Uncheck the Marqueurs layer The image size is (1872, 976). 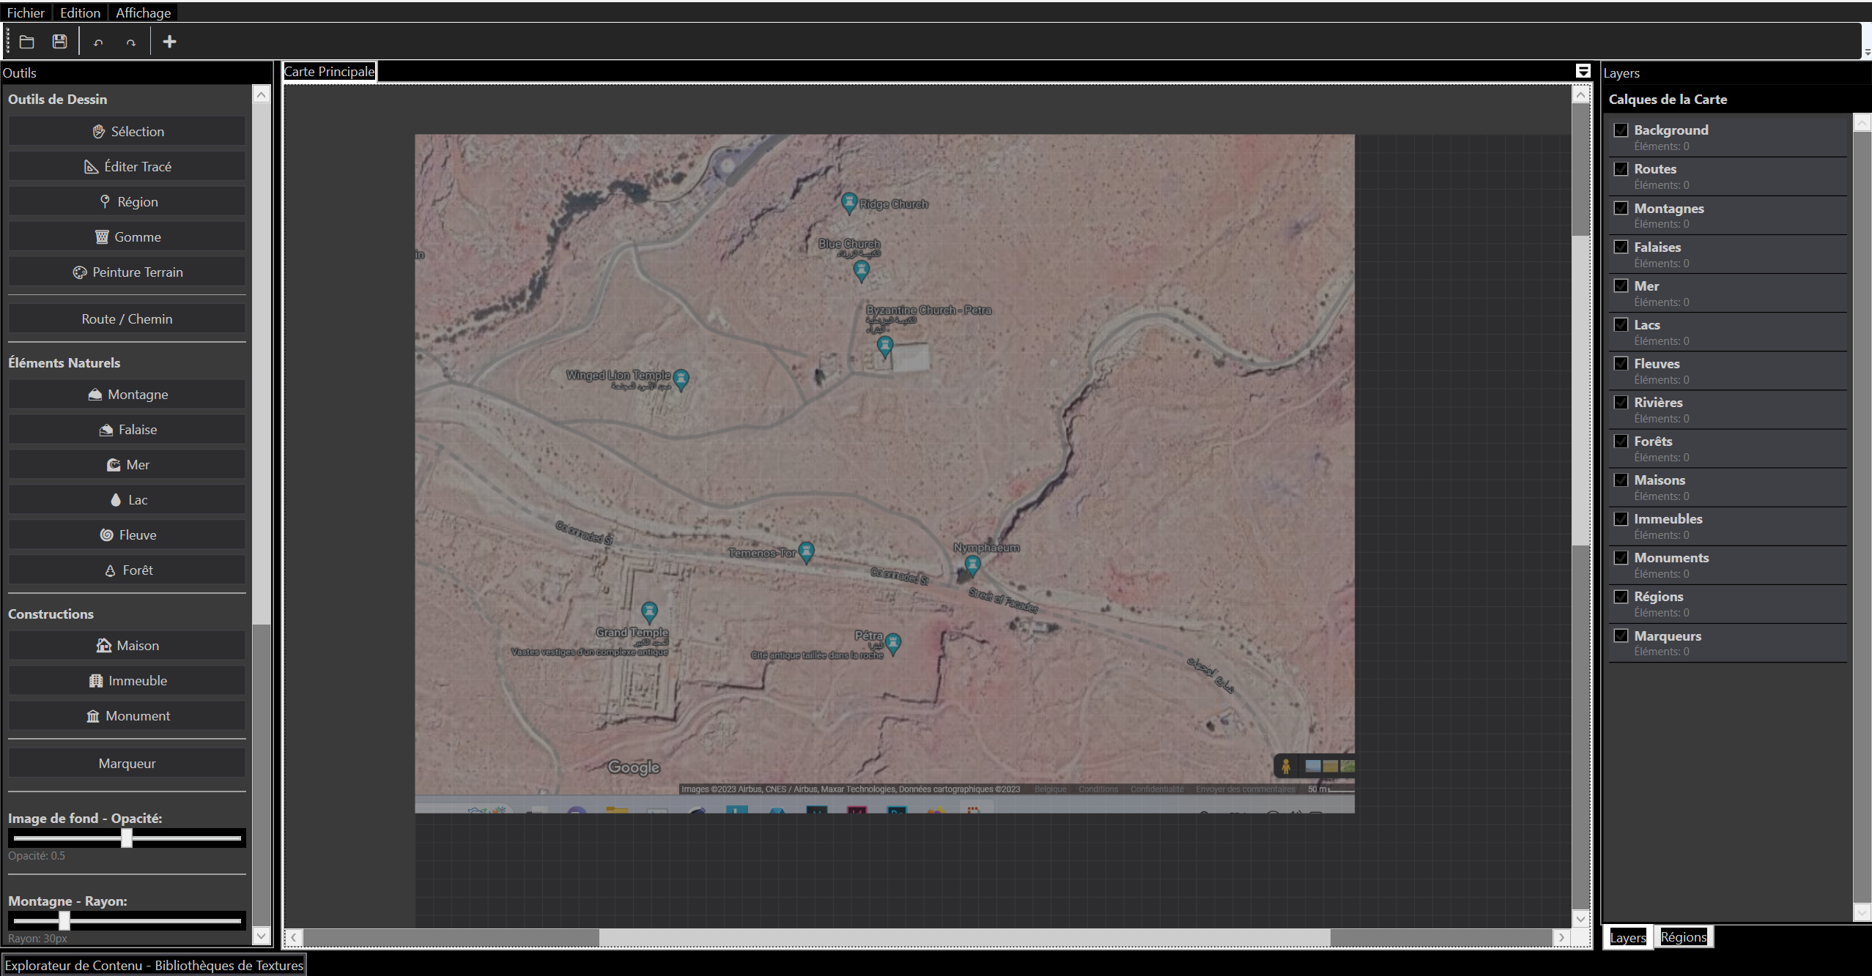[1622, 636]
